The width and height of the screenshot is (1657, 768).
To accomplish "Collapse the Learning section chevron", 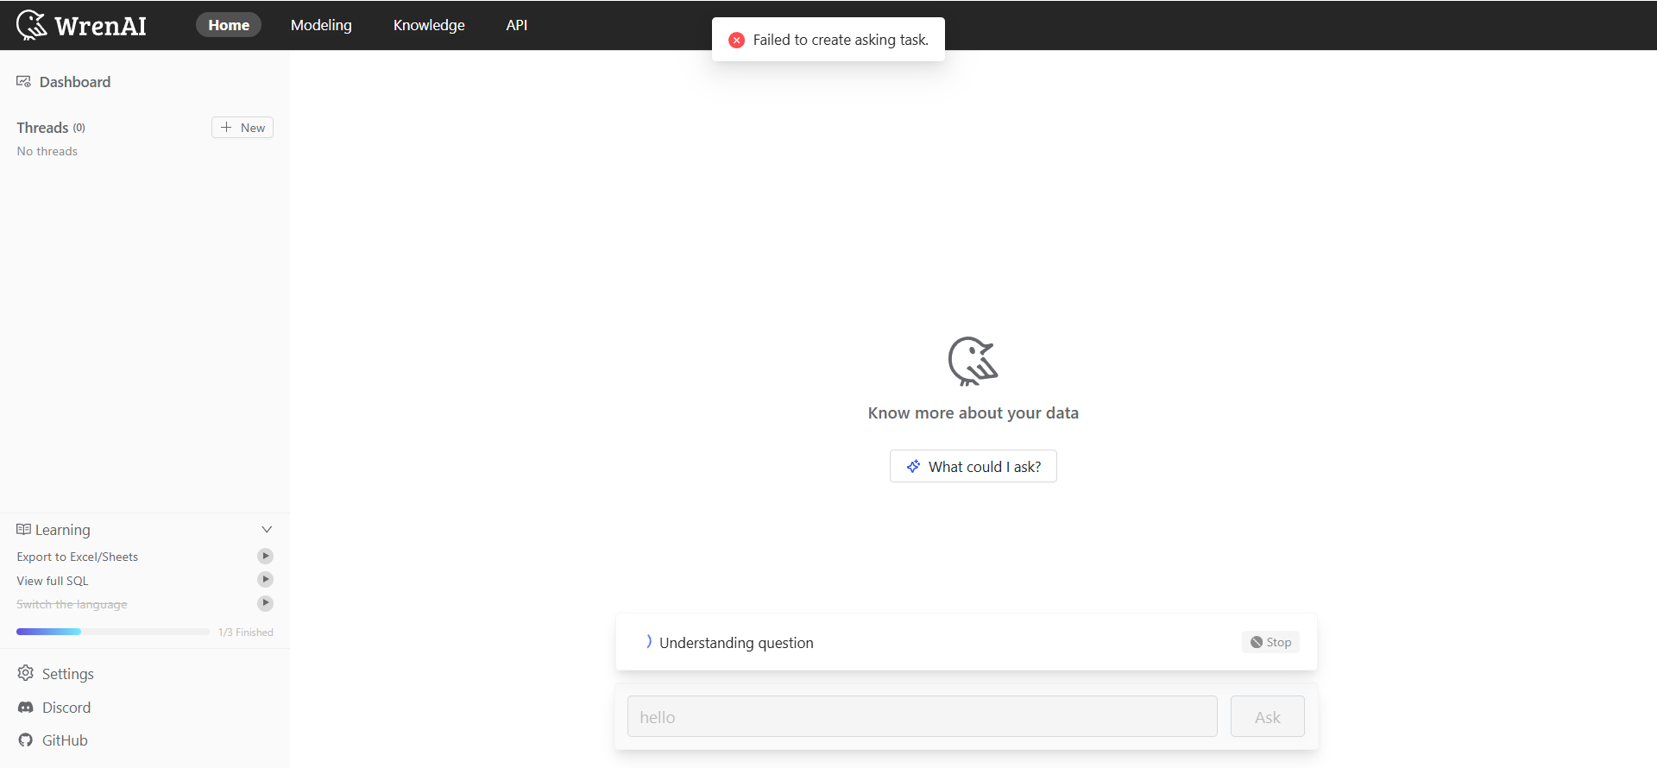I will pos(267,529).
